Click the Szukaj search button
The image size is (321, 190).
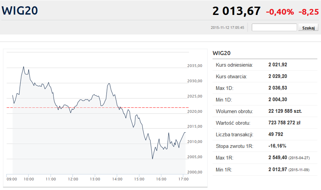[308, 28]
